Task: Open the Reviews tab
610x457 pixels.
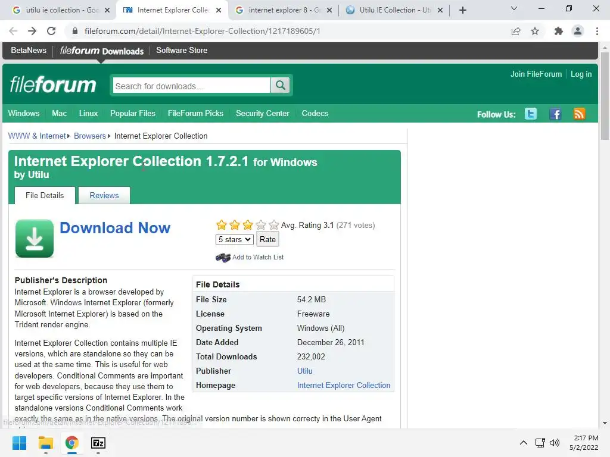Action: [x=104, y=195]
